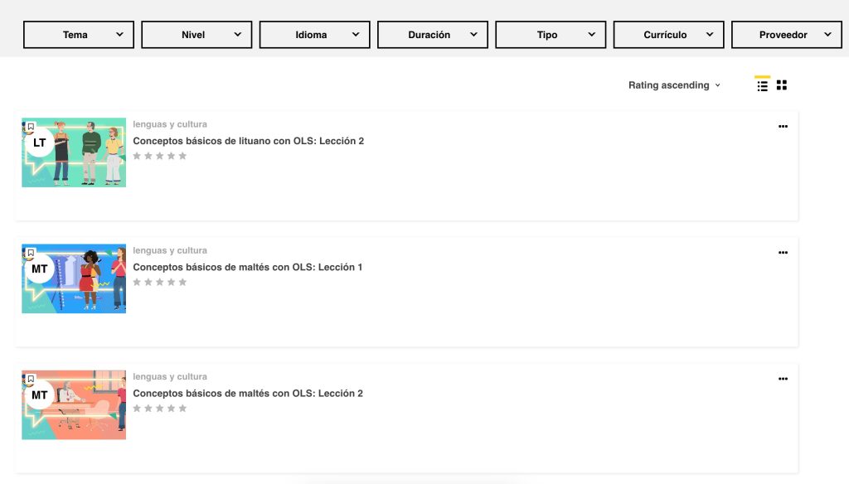Viewport: 849px width, 484px height.
Task: Click the Maltés Lección 1 course thumbnail
Action: pyautogui.click(x=74, y=279)
